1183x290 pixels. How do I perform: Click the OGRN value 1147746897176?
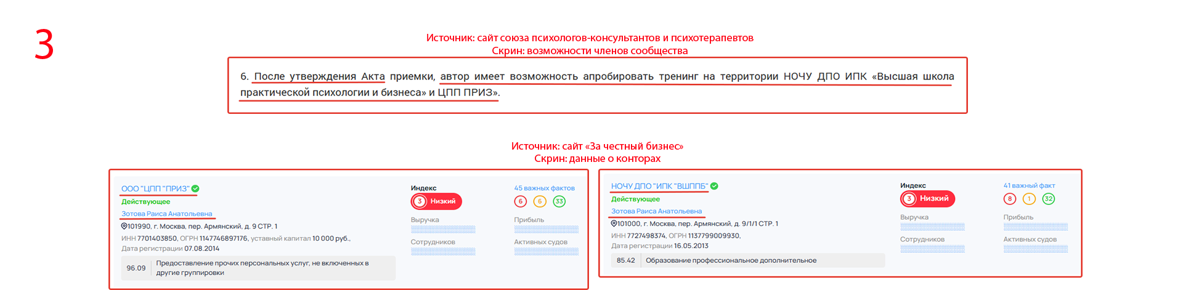click(x=224, y=238)
